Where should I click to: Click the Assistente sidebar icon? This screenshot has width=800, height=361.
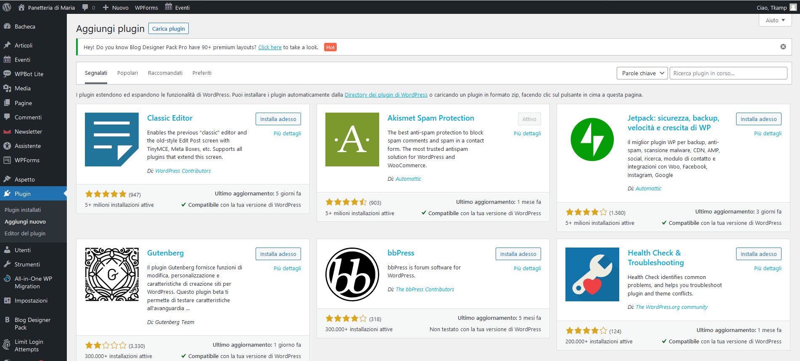[x=7, y=146]
